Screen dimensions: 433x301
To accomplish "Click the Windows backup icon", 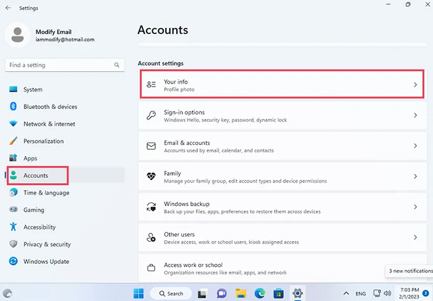I will click(151, 207).
